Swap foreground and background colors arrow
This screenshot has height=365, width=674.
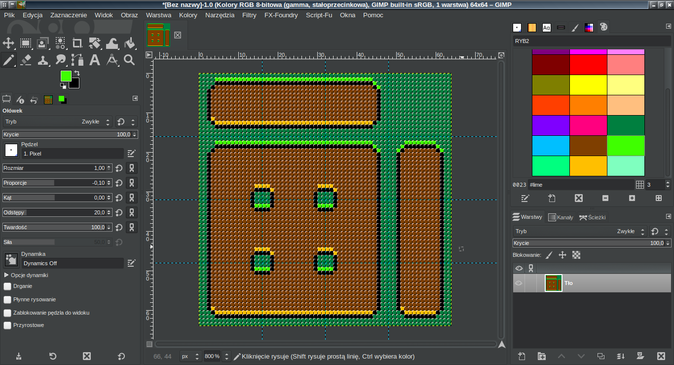click(x=77, y=73)
